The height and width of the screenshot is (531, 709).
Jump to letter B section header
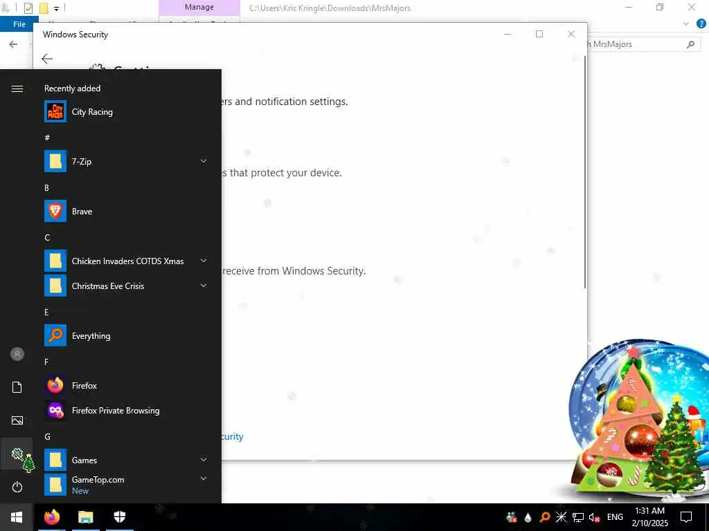pos(46,188)
